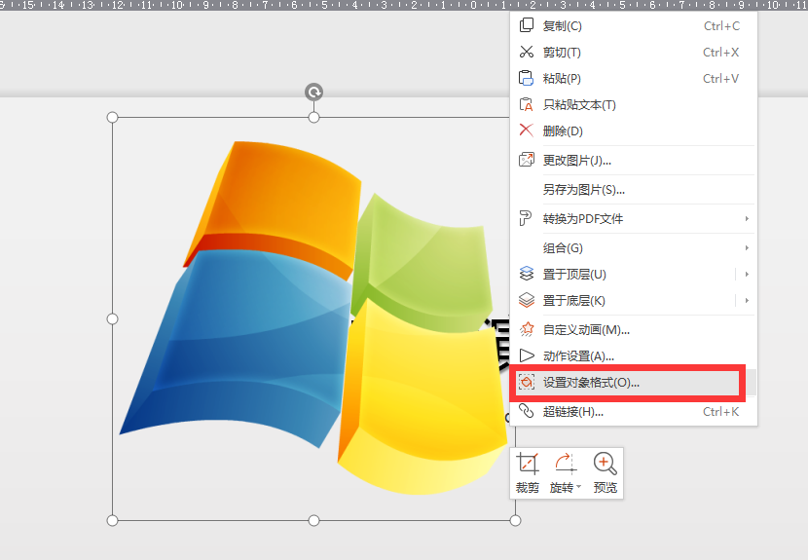Viewport: 808px width, 560px height.
Task: Click the 旋转 rotate tool icon
Action: 566,463
